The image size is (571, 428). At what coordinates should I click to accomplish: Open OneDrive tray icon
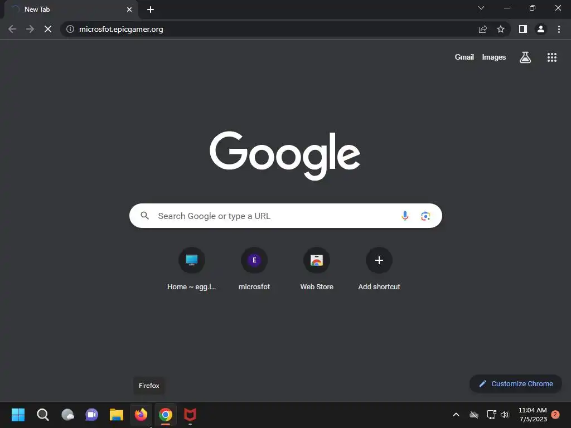point(474,415)
